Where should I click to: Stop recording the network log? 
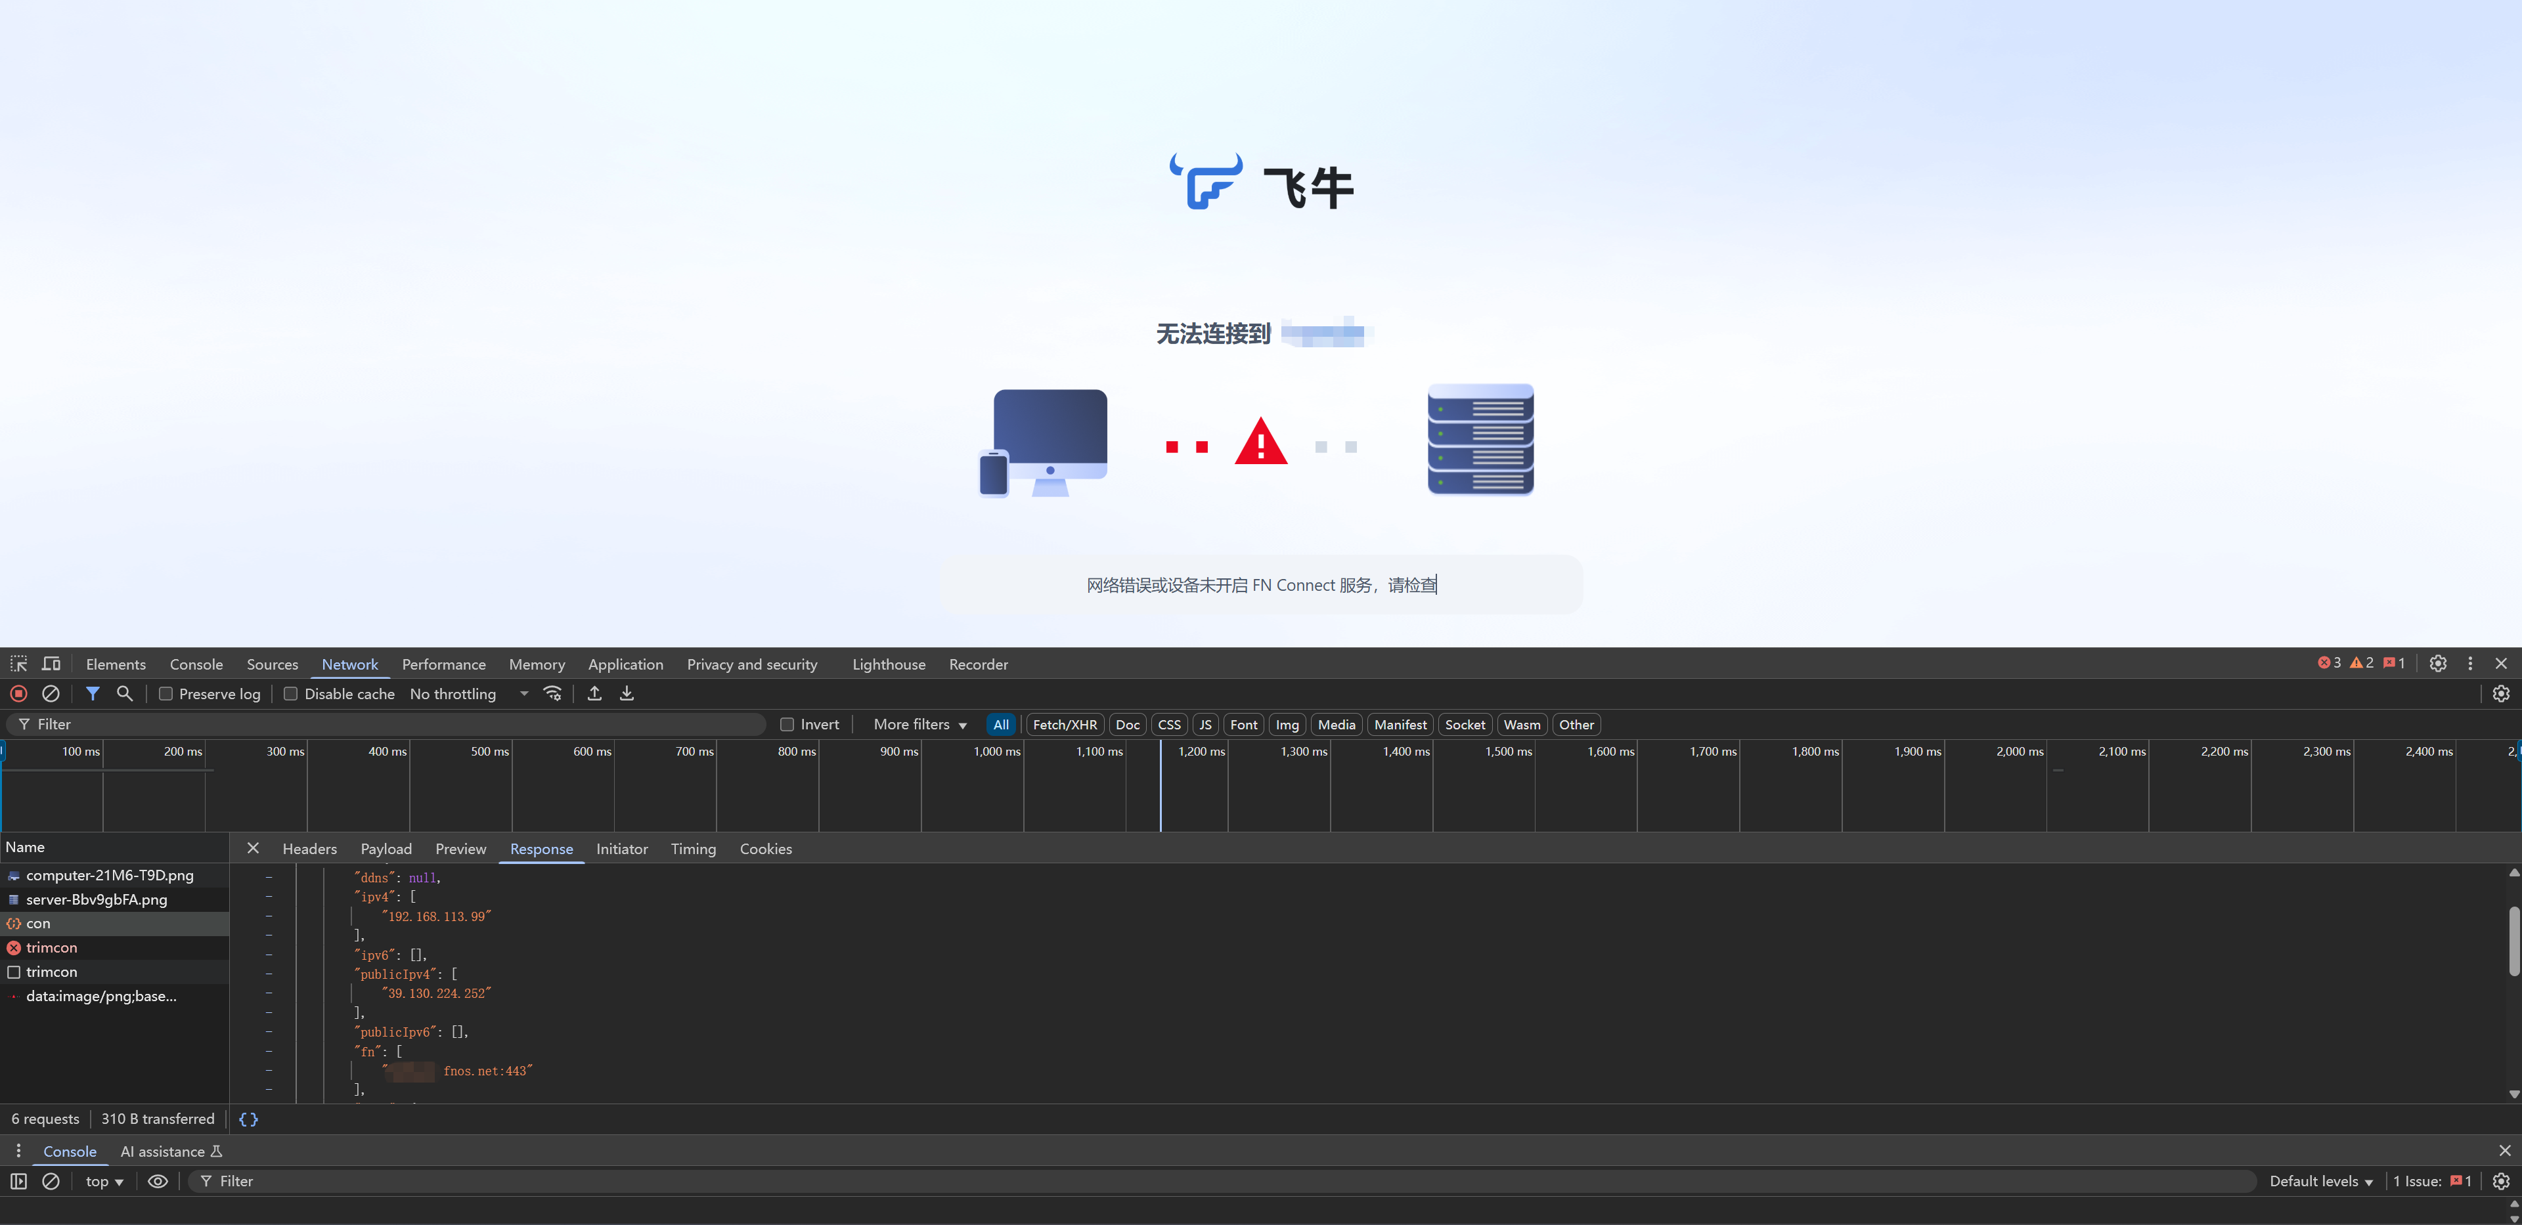point(18,694)
